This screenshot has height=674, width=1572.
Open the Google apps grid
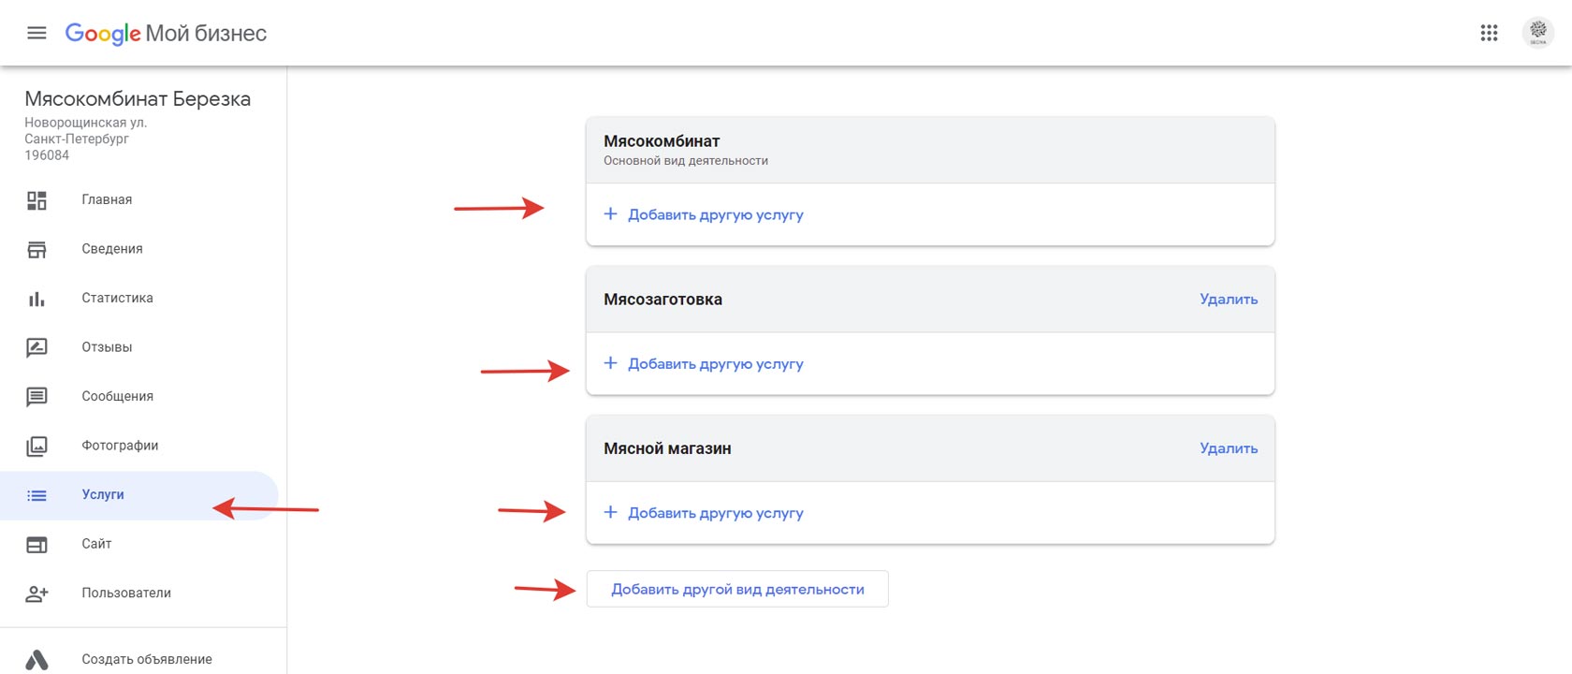tap(1489, 33)
